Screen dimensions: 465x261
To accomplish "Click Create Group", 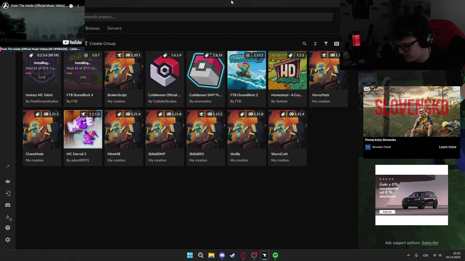I will coord(100,43).
